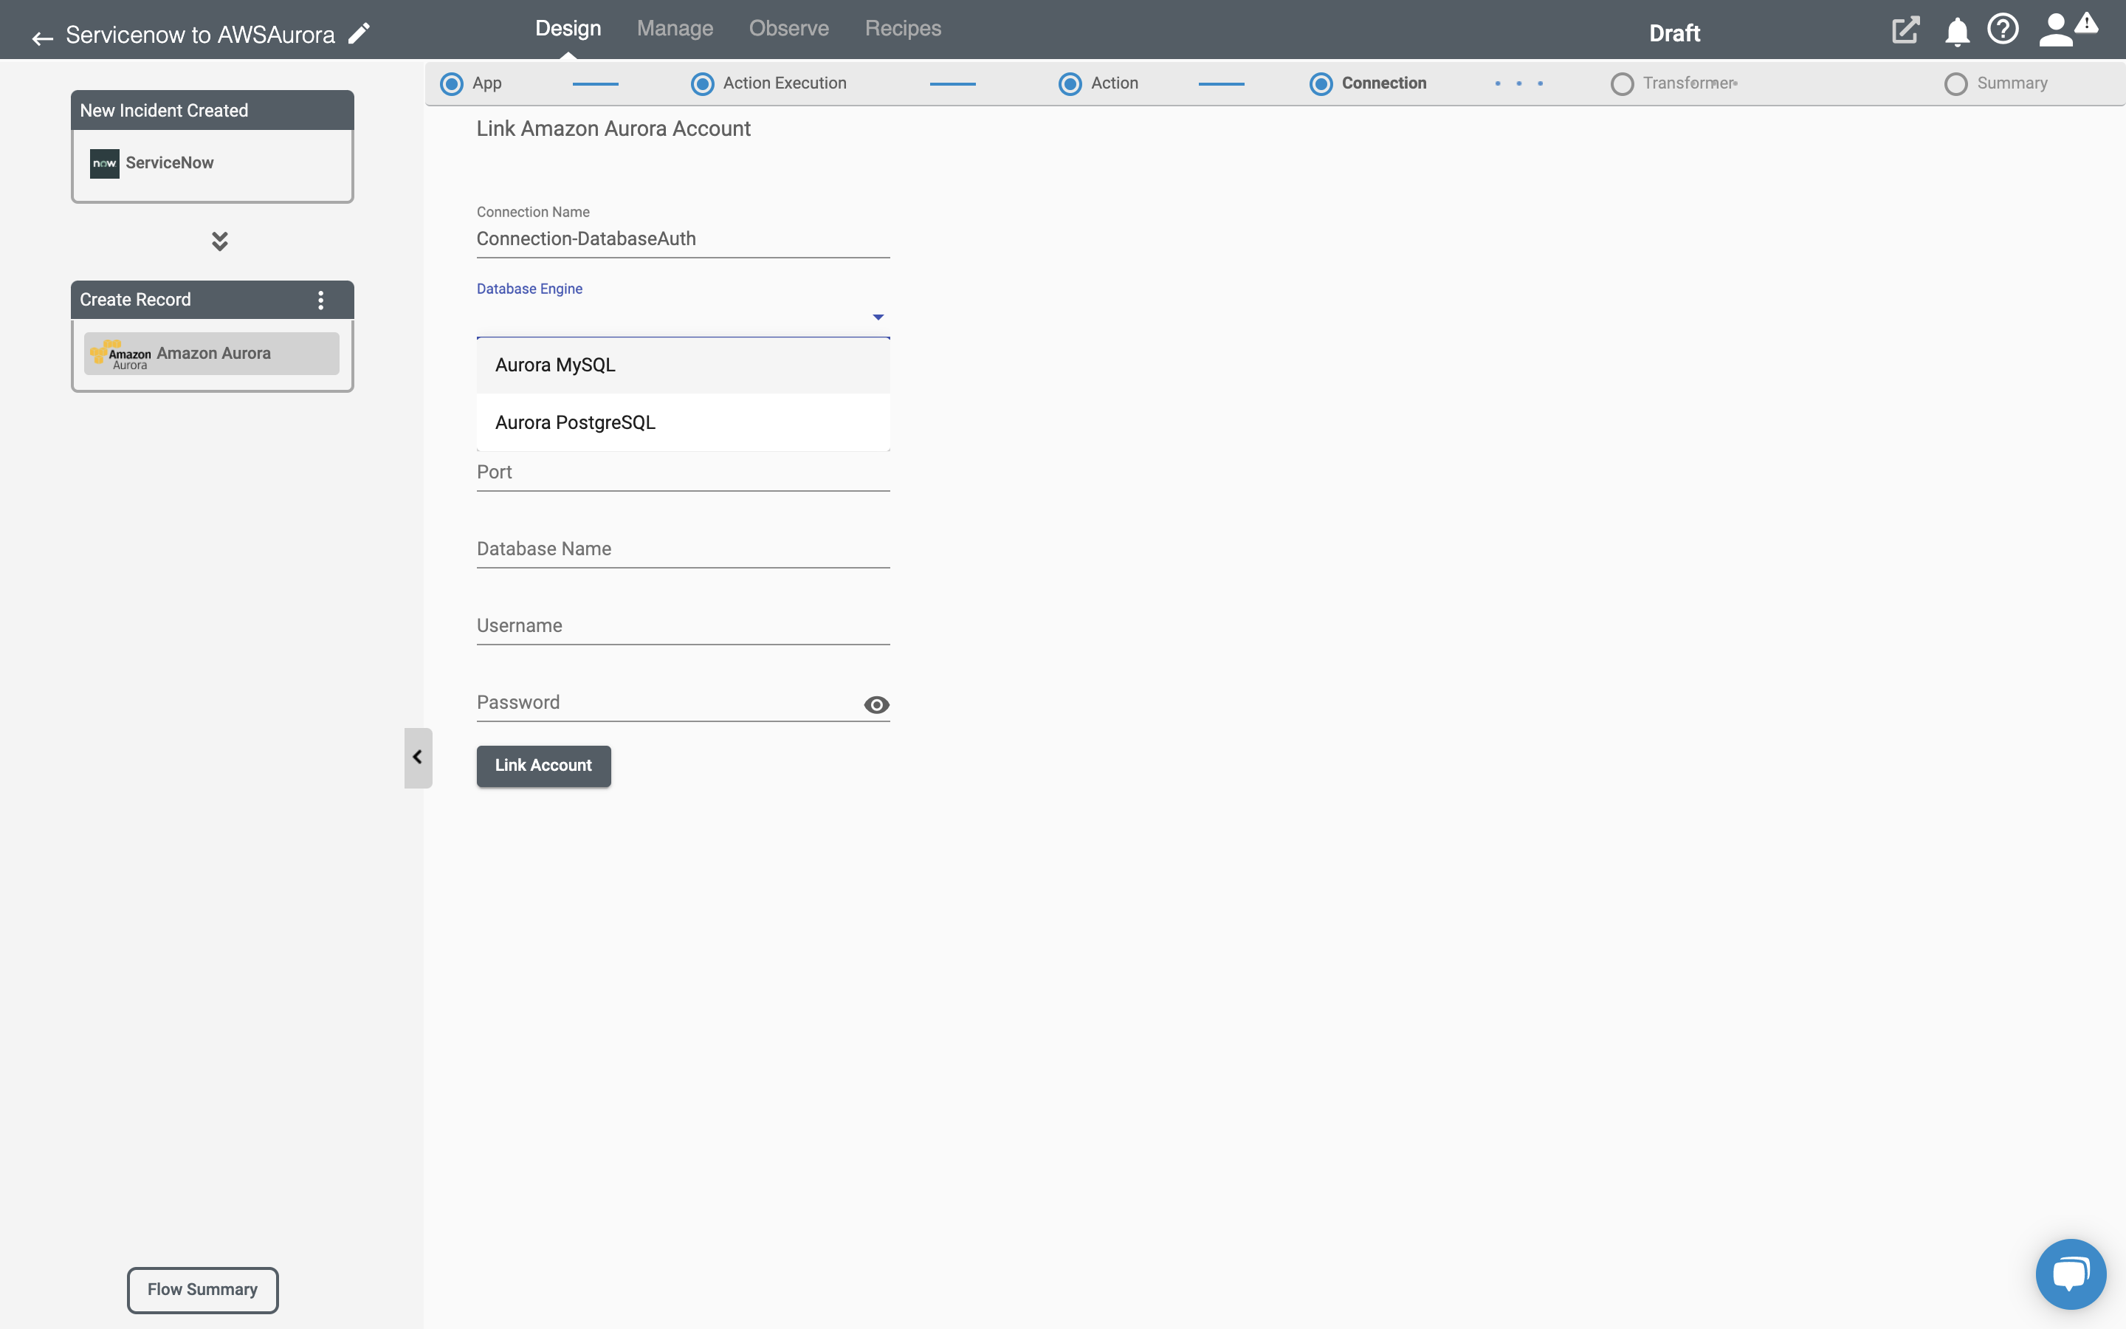
Task: Switch to the Observe tab
Action: 788,27
